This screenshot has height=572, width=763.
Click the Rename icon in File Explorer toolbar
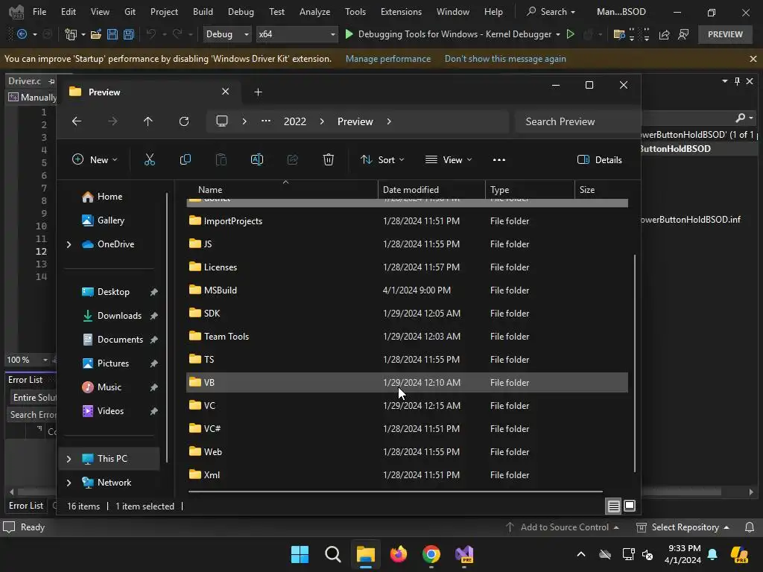click(257, 159)
